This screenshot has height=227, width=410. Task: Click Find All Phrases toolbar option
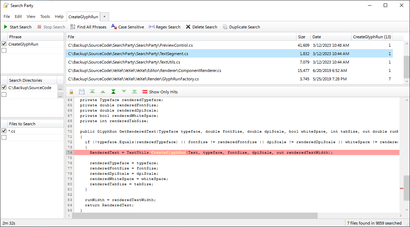[88, 27]
